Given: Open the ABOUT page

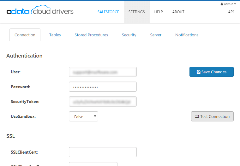Looking at the screenshot, I should pos(178,12).
